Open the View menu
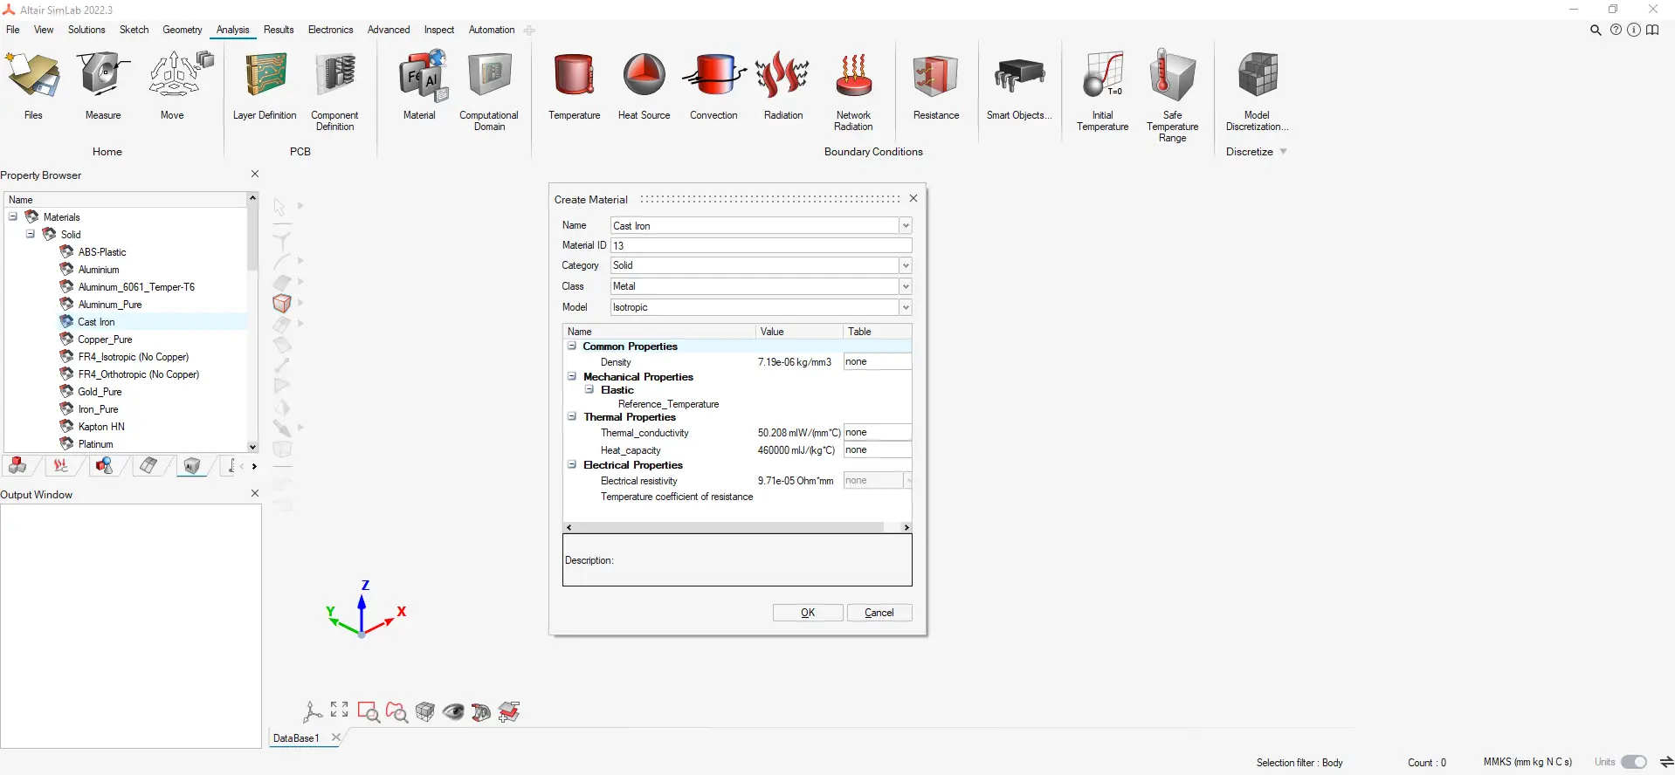Screen dimensions: 1675x775 [44, 30]
